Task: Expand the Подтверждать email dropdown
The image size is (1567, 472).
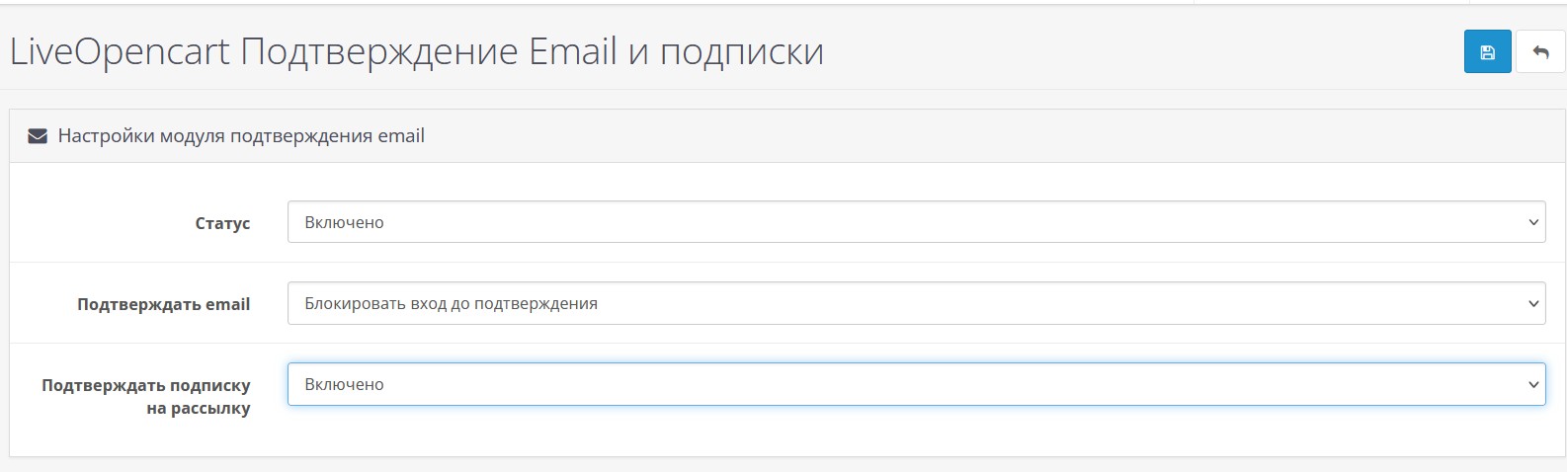Action: (x=916, y=303)
